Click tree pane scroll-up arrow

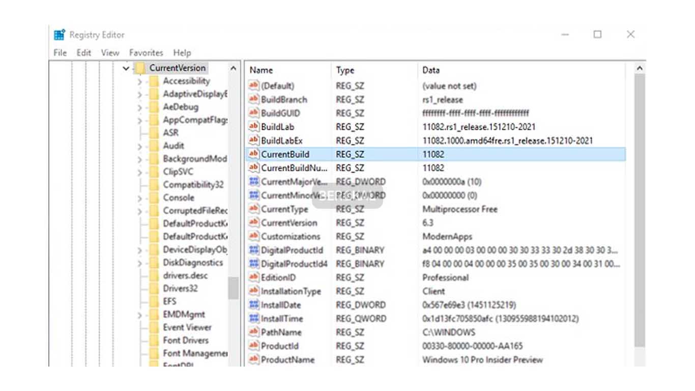234,68
